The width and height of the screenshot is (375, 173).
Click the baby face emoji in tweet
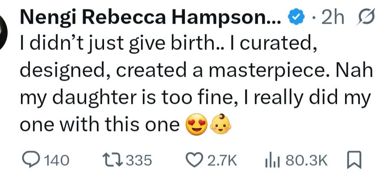point(220,124)
